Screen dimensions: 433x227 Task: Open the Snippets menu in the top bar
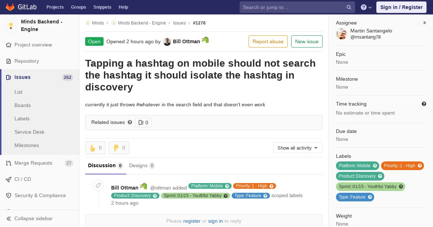[102, 7]
